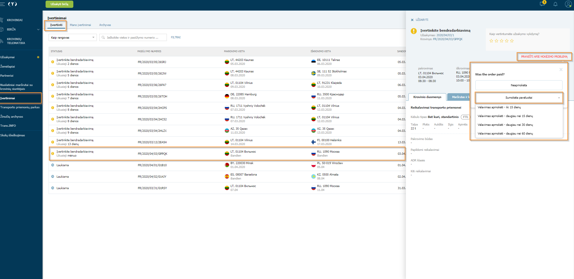Click 'Pranešti apie mokėjimo problemą' link
The width and height of the screenshot is (574, 279).
click(544, 57)
